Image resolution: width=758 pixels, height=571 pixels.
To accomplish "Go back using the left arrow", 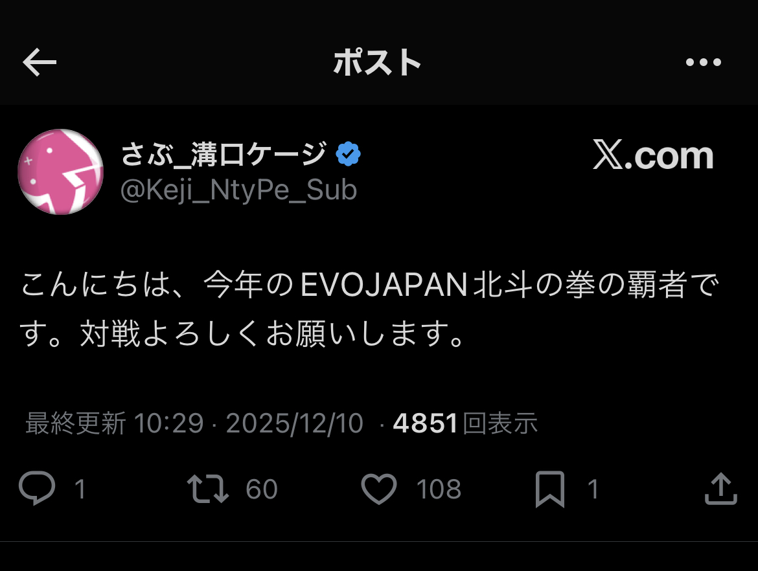I will 40,63.
